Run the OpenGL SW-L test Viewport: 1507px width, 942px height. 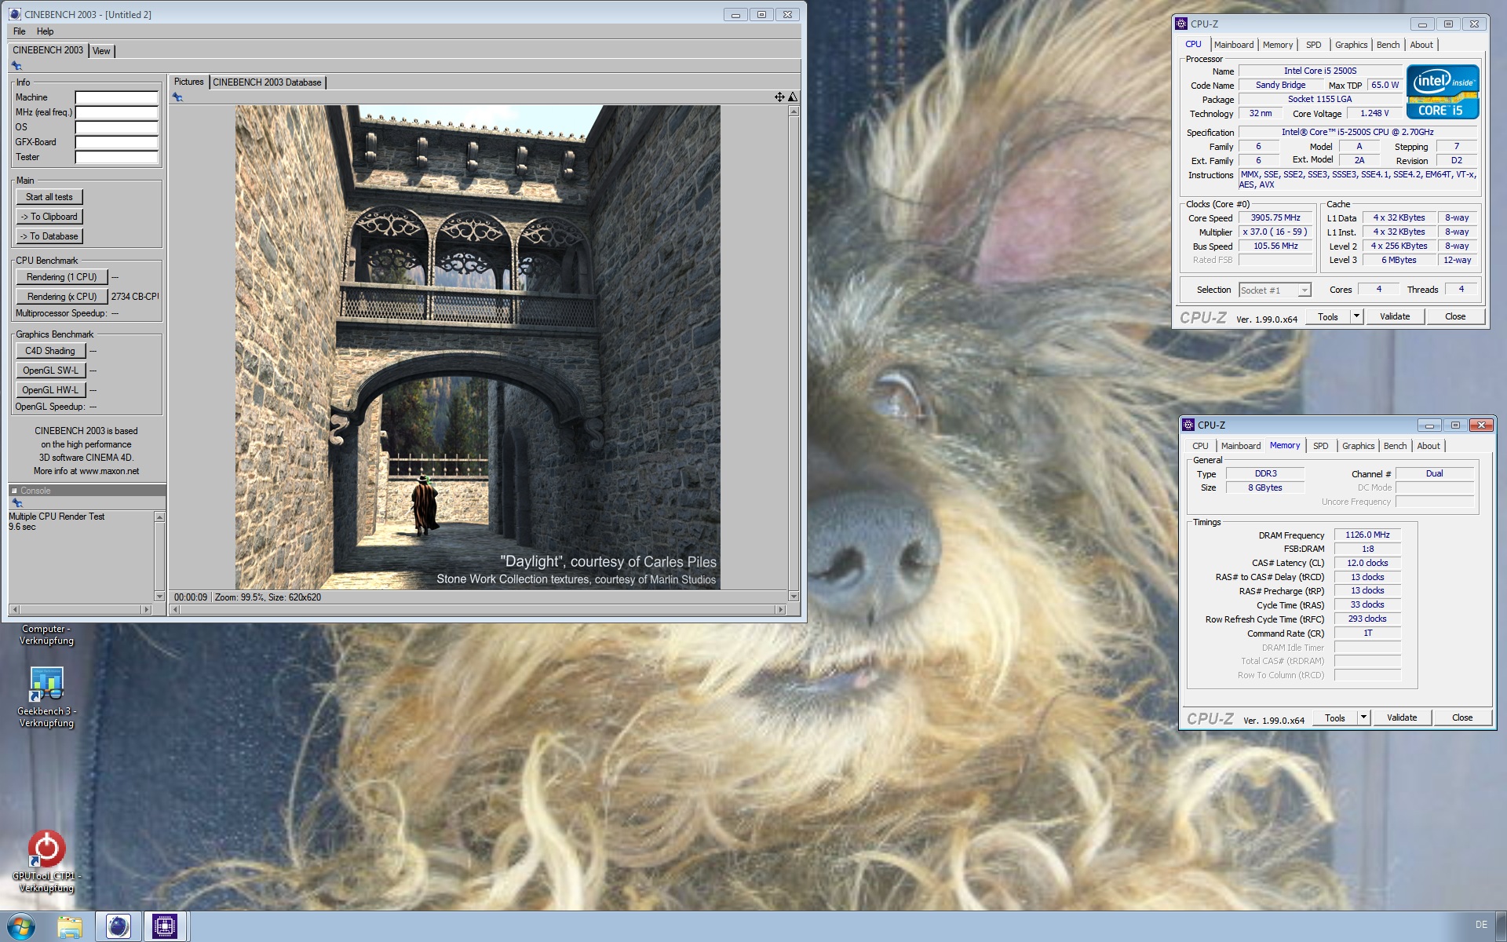click(49, 371)
